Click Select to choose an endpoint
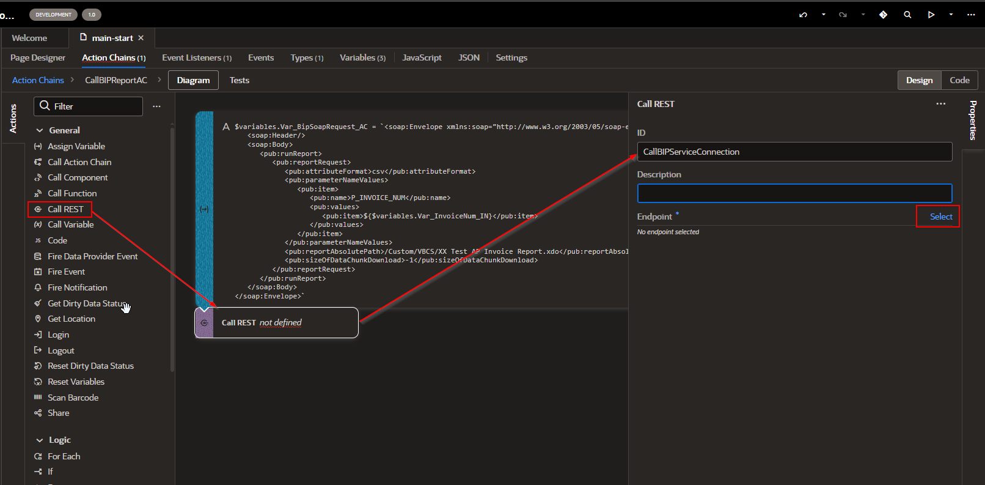This screenshot has height=485, width=985. pos(941,217)
